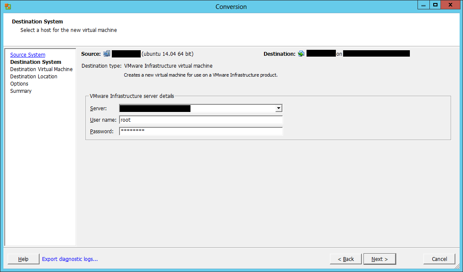This screenshot has height=272, width=463.
Task: Click the Password input field
Action: (x=201, y=131)
